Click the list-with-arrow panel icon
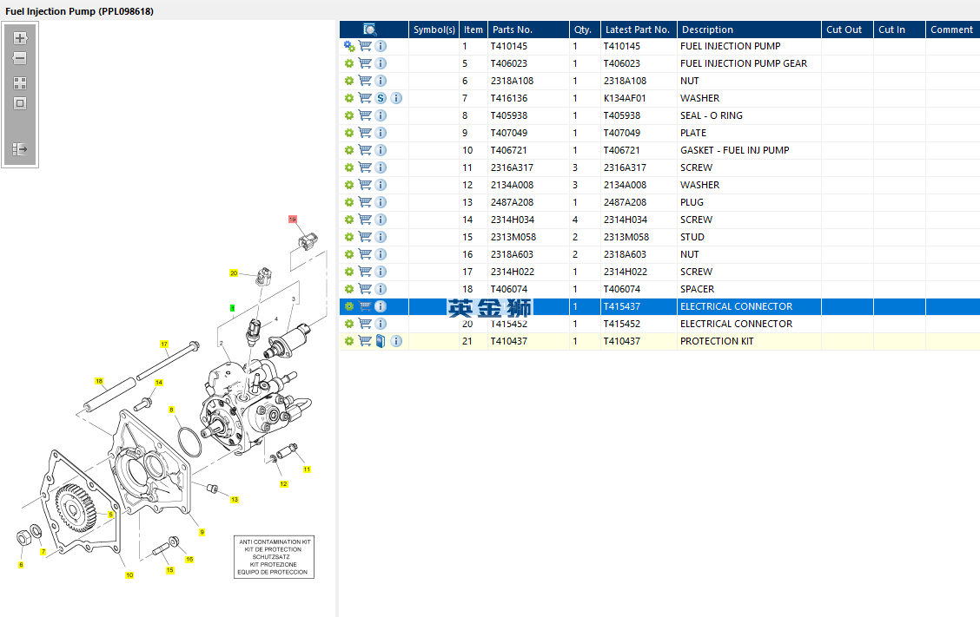 [20, 149]
